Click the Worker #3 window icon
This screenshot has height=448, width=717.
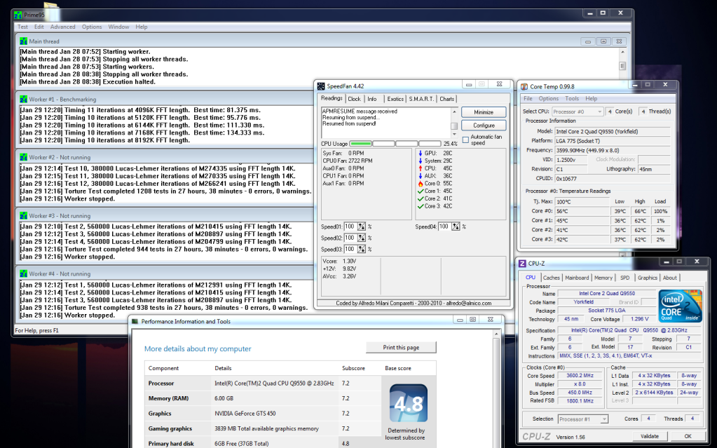(23, 215)
